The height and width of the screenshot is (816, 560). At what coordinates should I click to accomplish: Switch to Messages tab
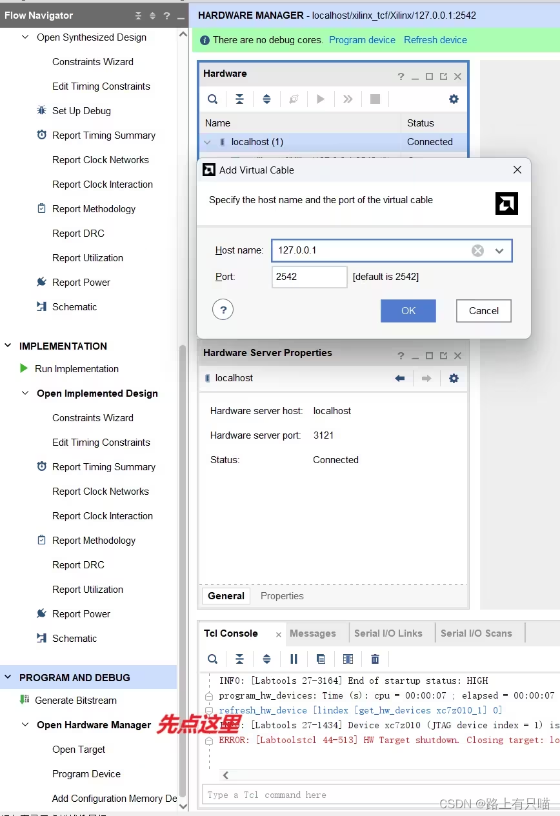coord(313,633)
